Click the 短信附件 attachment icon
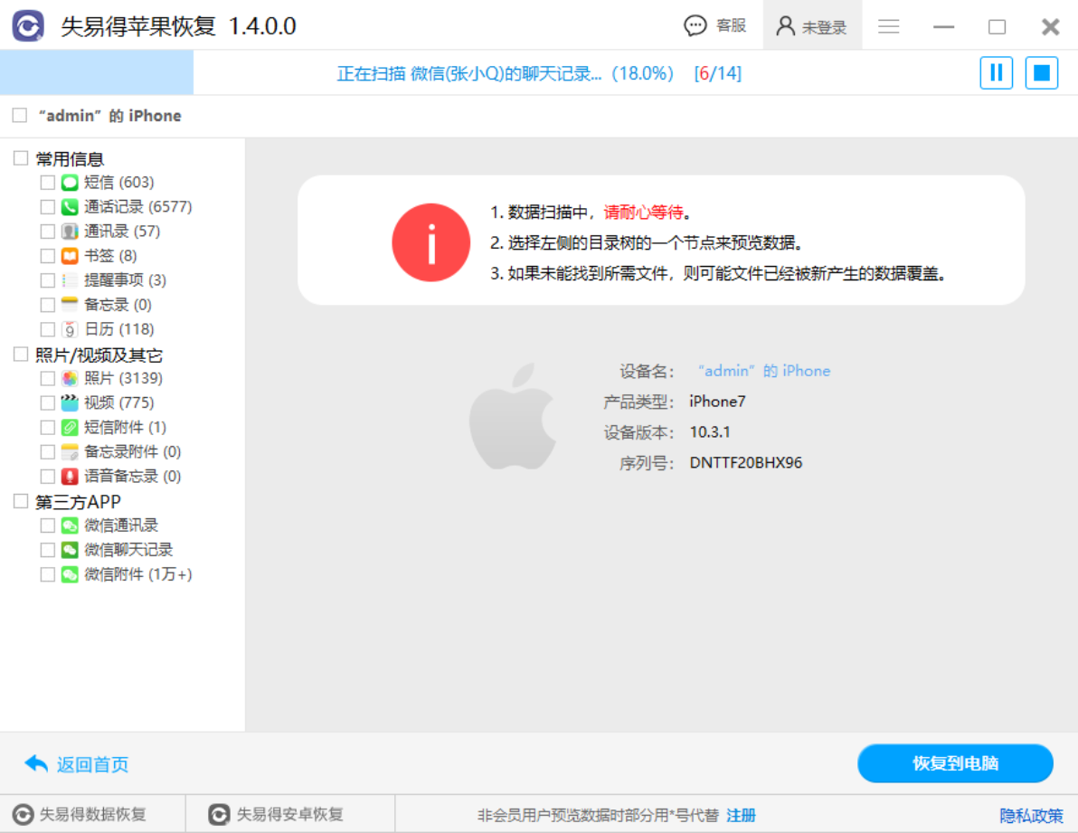Screen dimensions: 1078x833 (70, 428)
